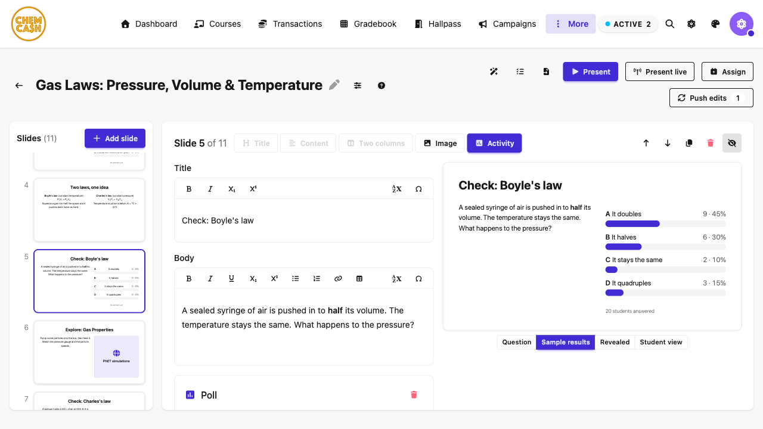Image resolution: width=763 pixels, height=429 pixels.
Task: Apply superscript in Title toolbar
Action: 253,189
